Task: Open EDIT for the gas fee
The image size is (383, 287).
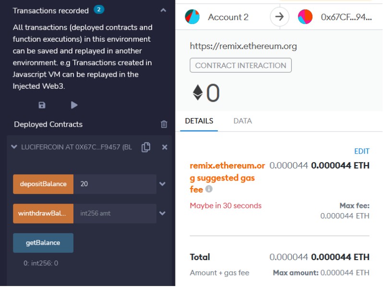Action: pos(362,151)
